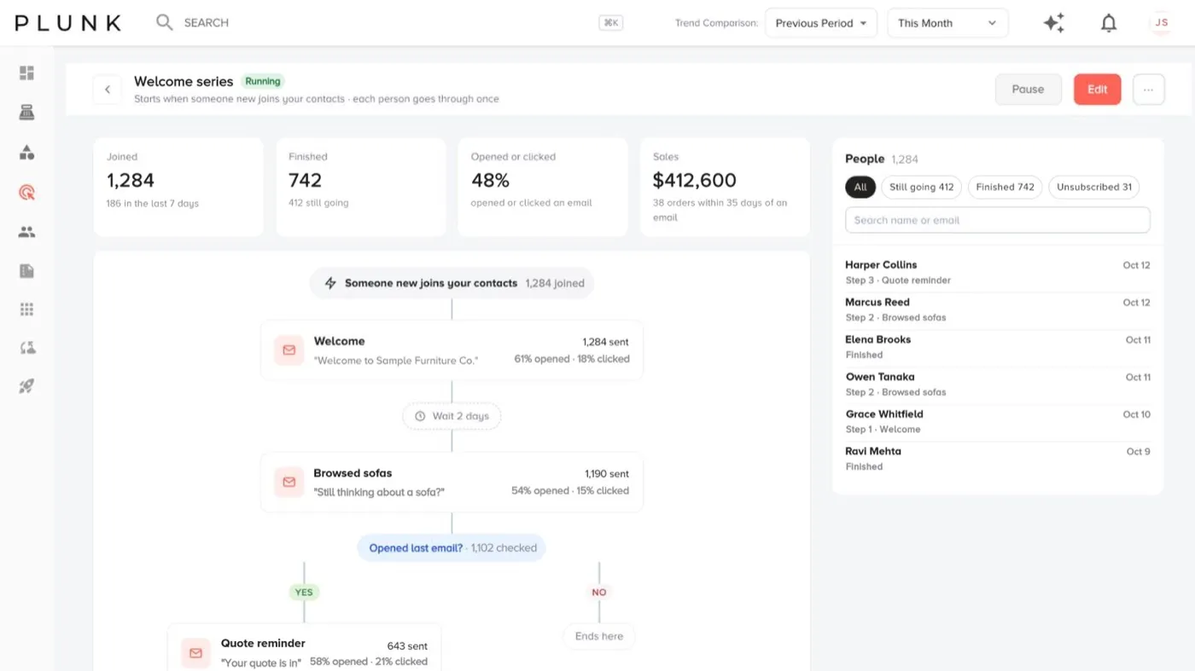Open the JS user avatar
Image resolution: width=1195 pixels, height=671 pixels.
pyautogui.click(x=1161, y=23)
